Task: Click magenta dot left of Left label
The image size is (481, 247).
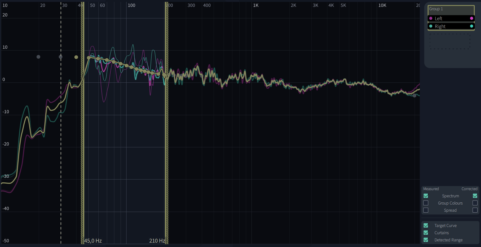Action: click(431, 18)
